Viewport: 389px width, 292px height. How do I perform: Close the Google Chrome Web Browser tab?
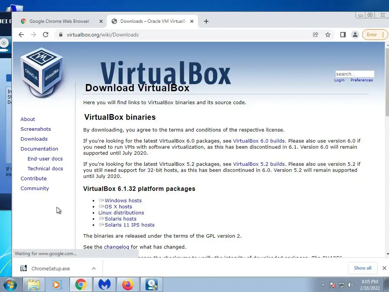click(x=101, y=21)
